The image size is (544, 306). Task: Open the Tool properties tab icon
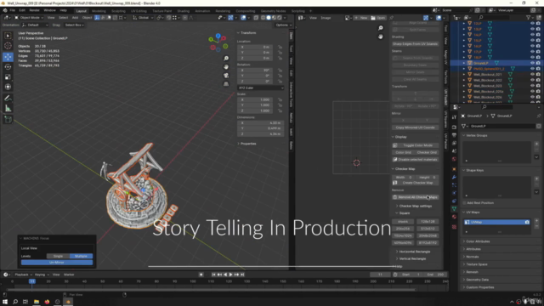(x=454, y=117)
